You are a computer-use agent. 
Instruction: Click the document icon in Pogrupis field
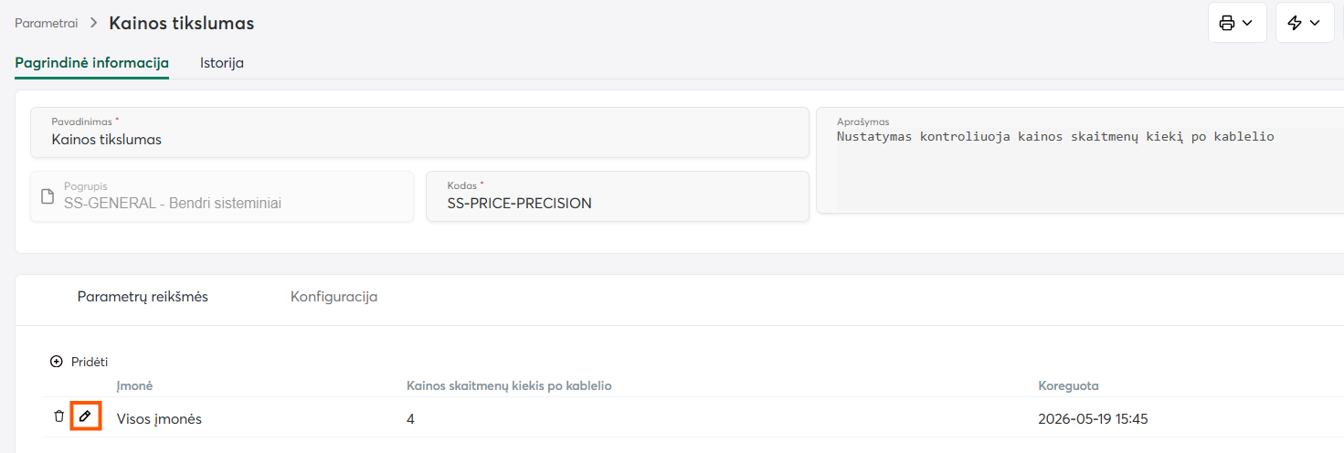(x=48, y=196)
